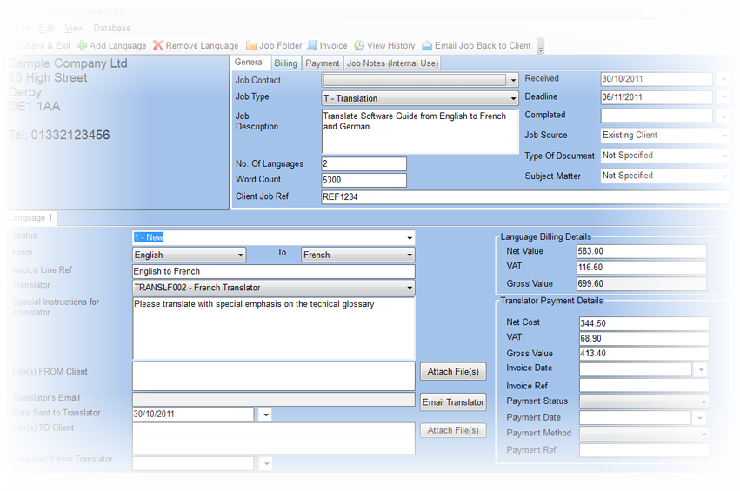
Task: Open the Job Folder icon
Action: point(251,46)
